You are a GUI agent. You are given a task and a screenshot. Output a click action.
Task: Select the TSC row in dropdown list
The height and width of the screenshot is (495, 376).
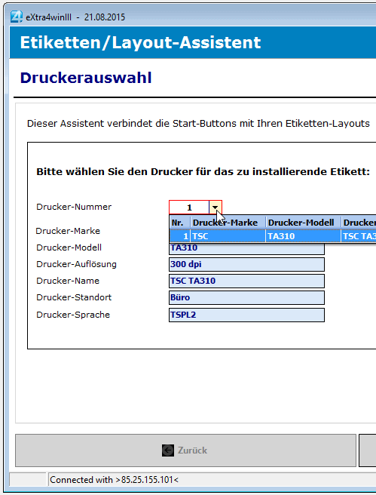[x=273, y=236]
